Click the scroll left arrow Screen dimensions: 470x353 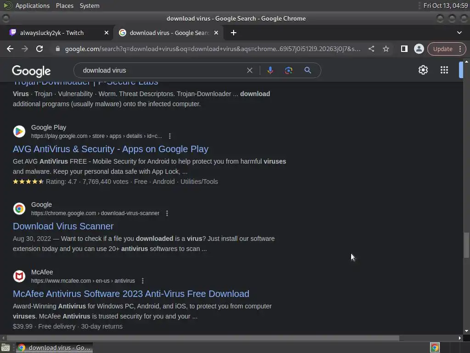point(4,338)
